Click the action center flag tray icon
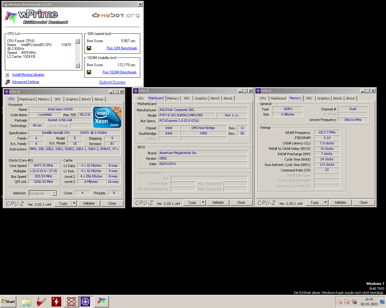This screenshot has height=308, width=386. click(x=347, y=302)
